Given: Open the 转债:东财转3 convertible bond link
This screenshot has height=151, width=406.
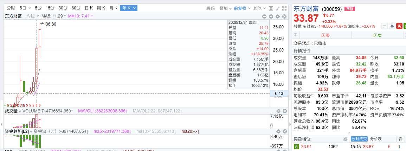Looking at the screenshot, I should [305, 26].
